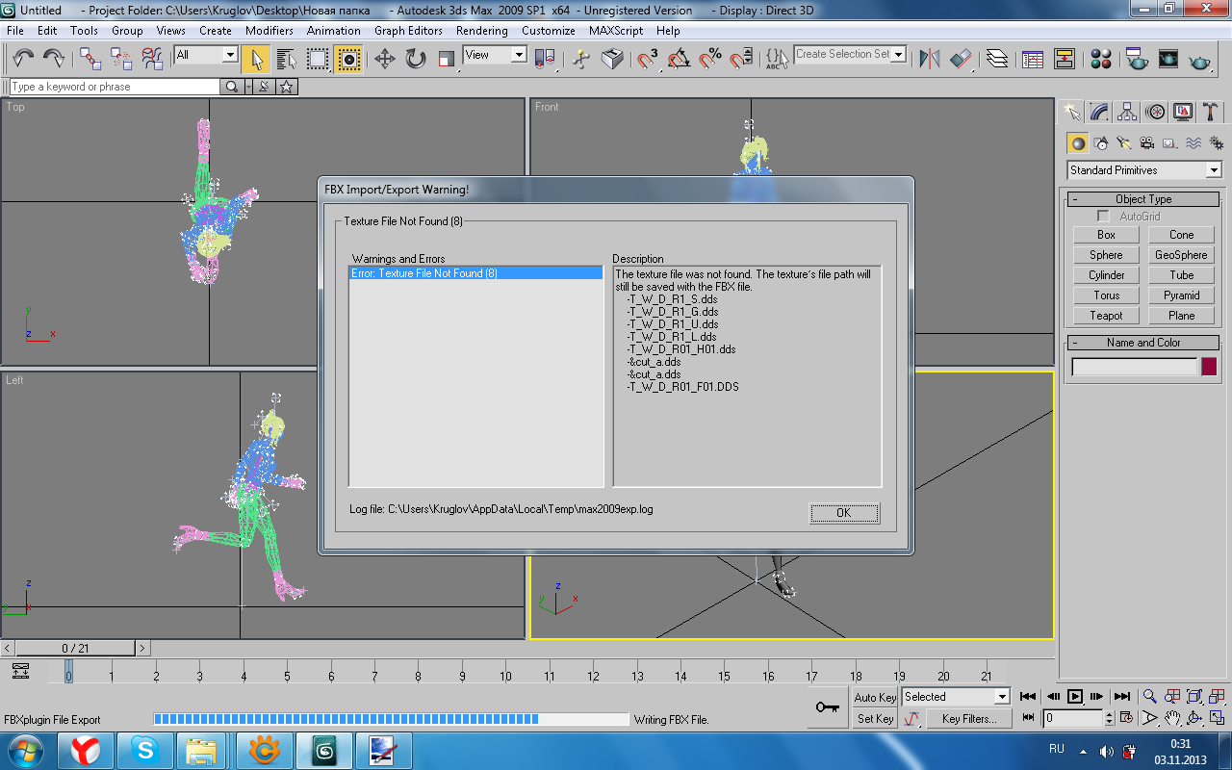Toggle the 3D Snaps magnet

[x=648, y=59]
